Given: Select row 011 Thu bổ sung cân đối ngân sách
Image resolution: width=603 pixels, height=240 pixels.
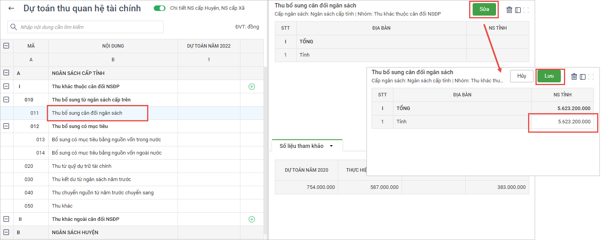Looking at the screenshot, I should 97,113.
